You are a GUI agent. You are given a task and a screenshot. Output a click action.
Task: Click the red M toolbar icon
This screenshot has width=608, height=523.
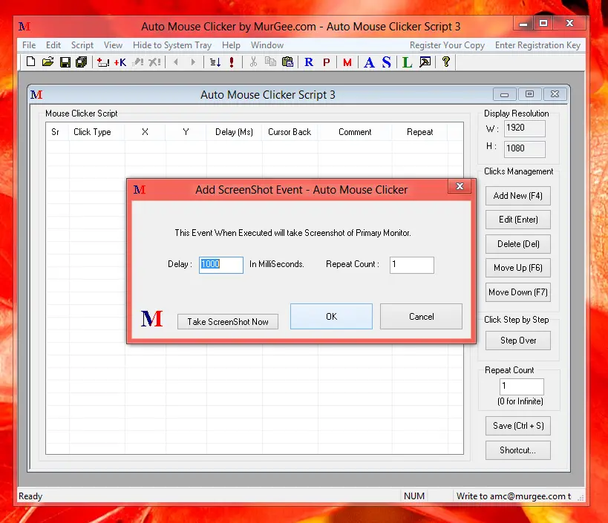(x=347, y=62)
